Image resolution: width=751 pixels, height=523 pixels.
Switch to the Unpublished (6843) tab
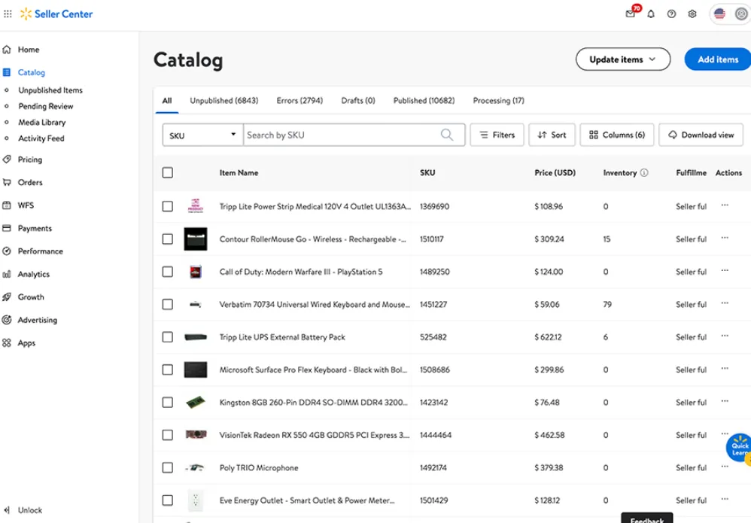[x=223, y=101]
